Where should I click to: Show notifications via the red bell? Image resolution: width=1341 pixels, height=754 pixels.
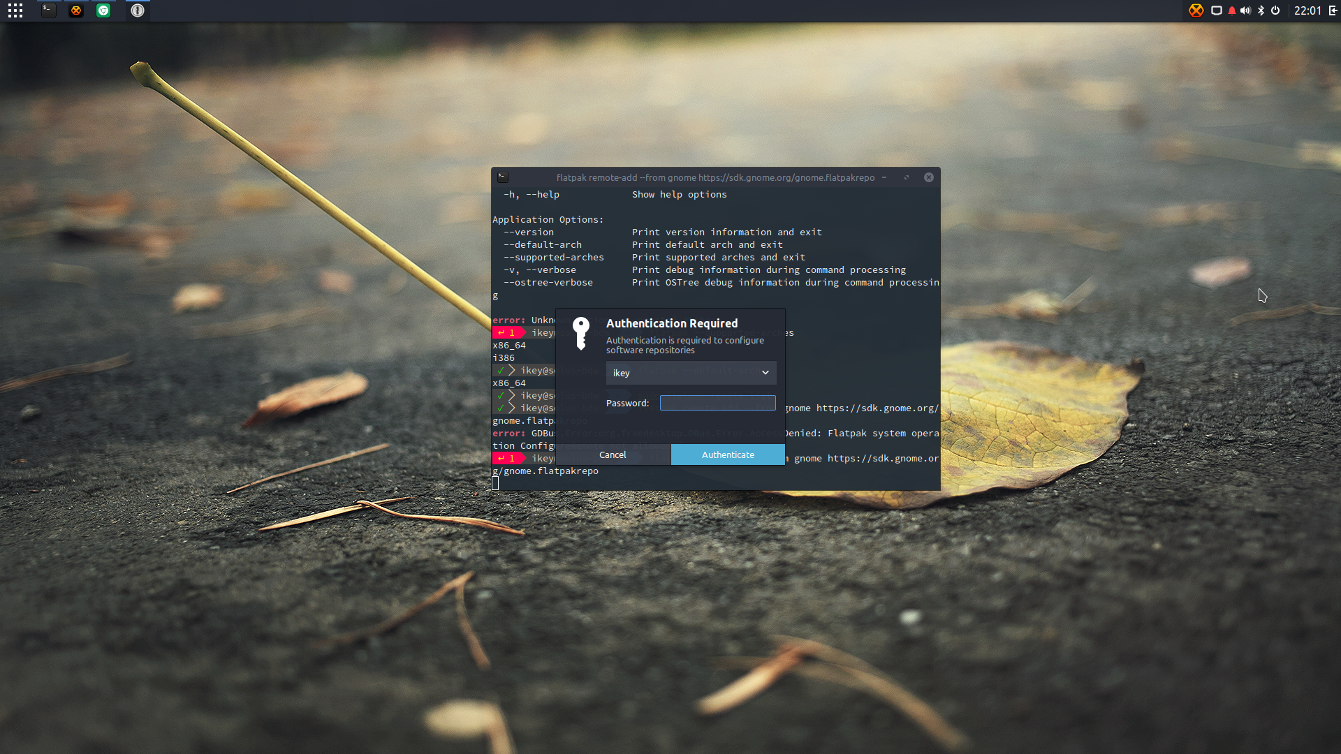pos(1231,10)
